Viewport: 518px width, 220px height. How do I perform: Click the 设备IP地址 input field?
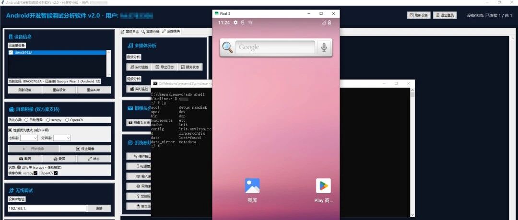pos(47,208)
